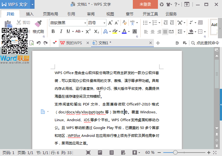Click paragraph shading paint bucket
The image size is (222, 156).
coord(191,32)
